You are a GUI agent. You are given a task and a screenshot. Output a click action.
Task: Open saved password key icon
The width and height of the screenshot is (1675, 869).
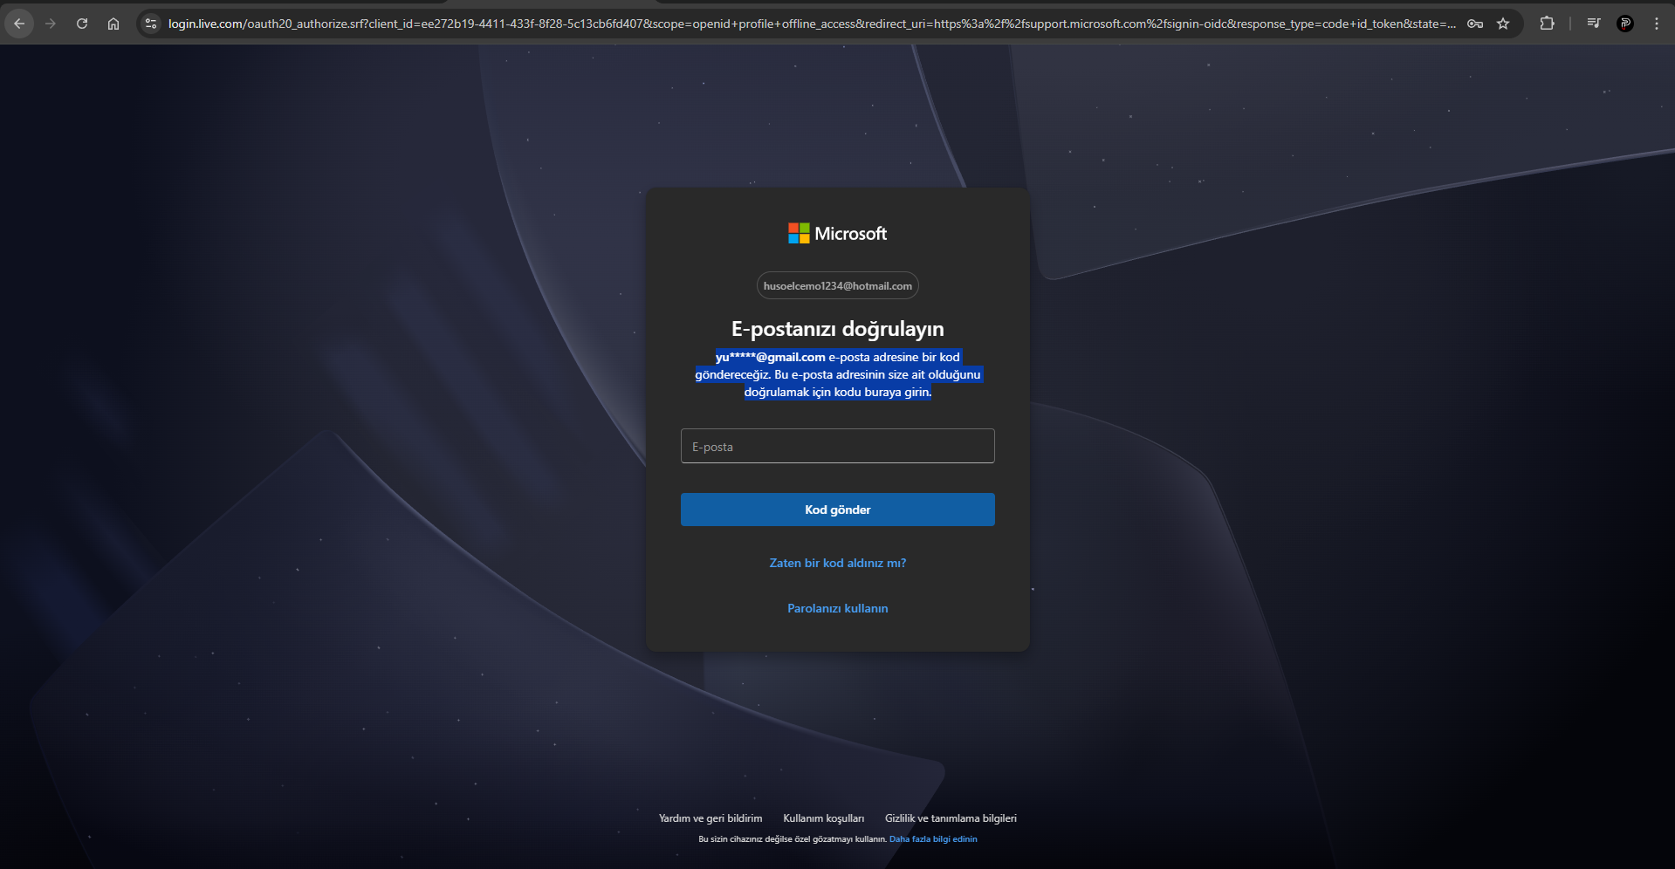pos(1475,24)
